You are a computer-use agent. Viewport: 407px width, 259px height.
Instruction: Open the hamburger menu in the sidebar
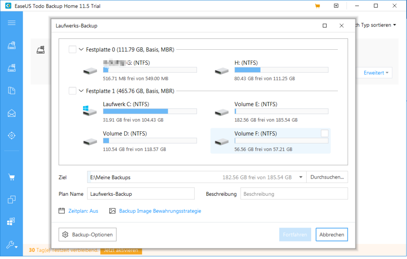[x=12, y=23]
